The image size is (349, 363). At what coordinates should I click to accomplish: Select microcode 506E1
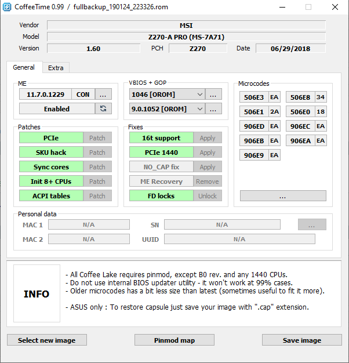point(254,111)
